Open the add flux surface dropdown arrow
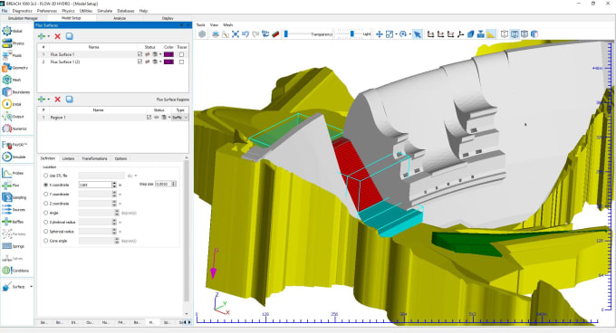 (49, 36)
